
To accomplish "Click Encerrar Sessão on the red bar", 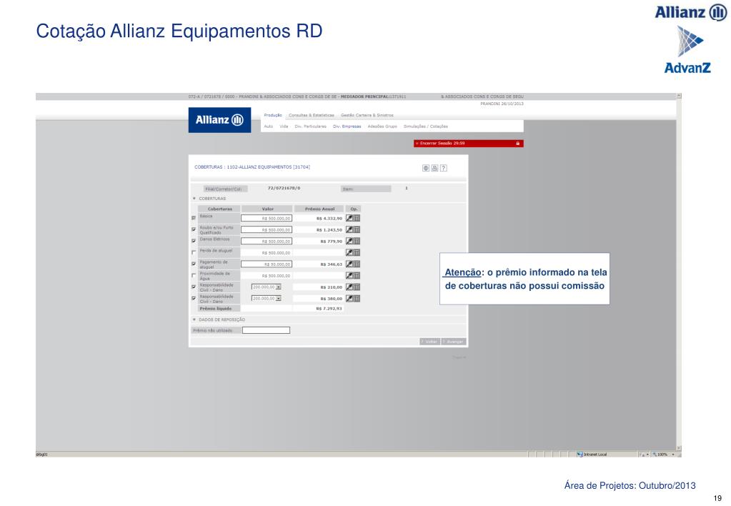I will coord(441,143).
